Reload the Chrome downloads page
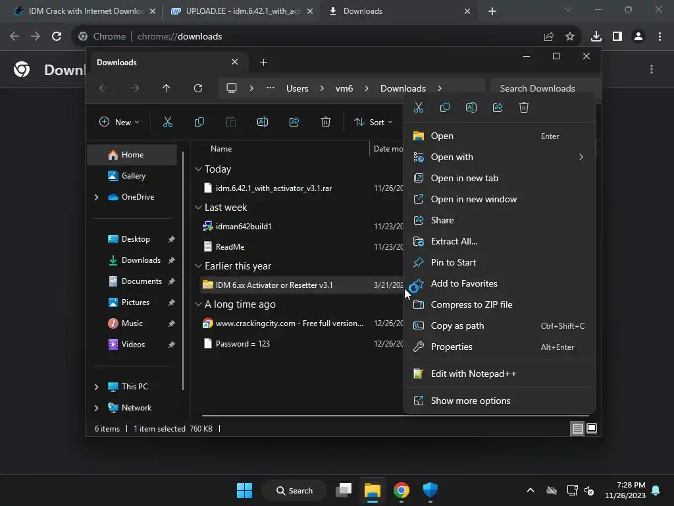The image size is (674, 506). point(57,37)
